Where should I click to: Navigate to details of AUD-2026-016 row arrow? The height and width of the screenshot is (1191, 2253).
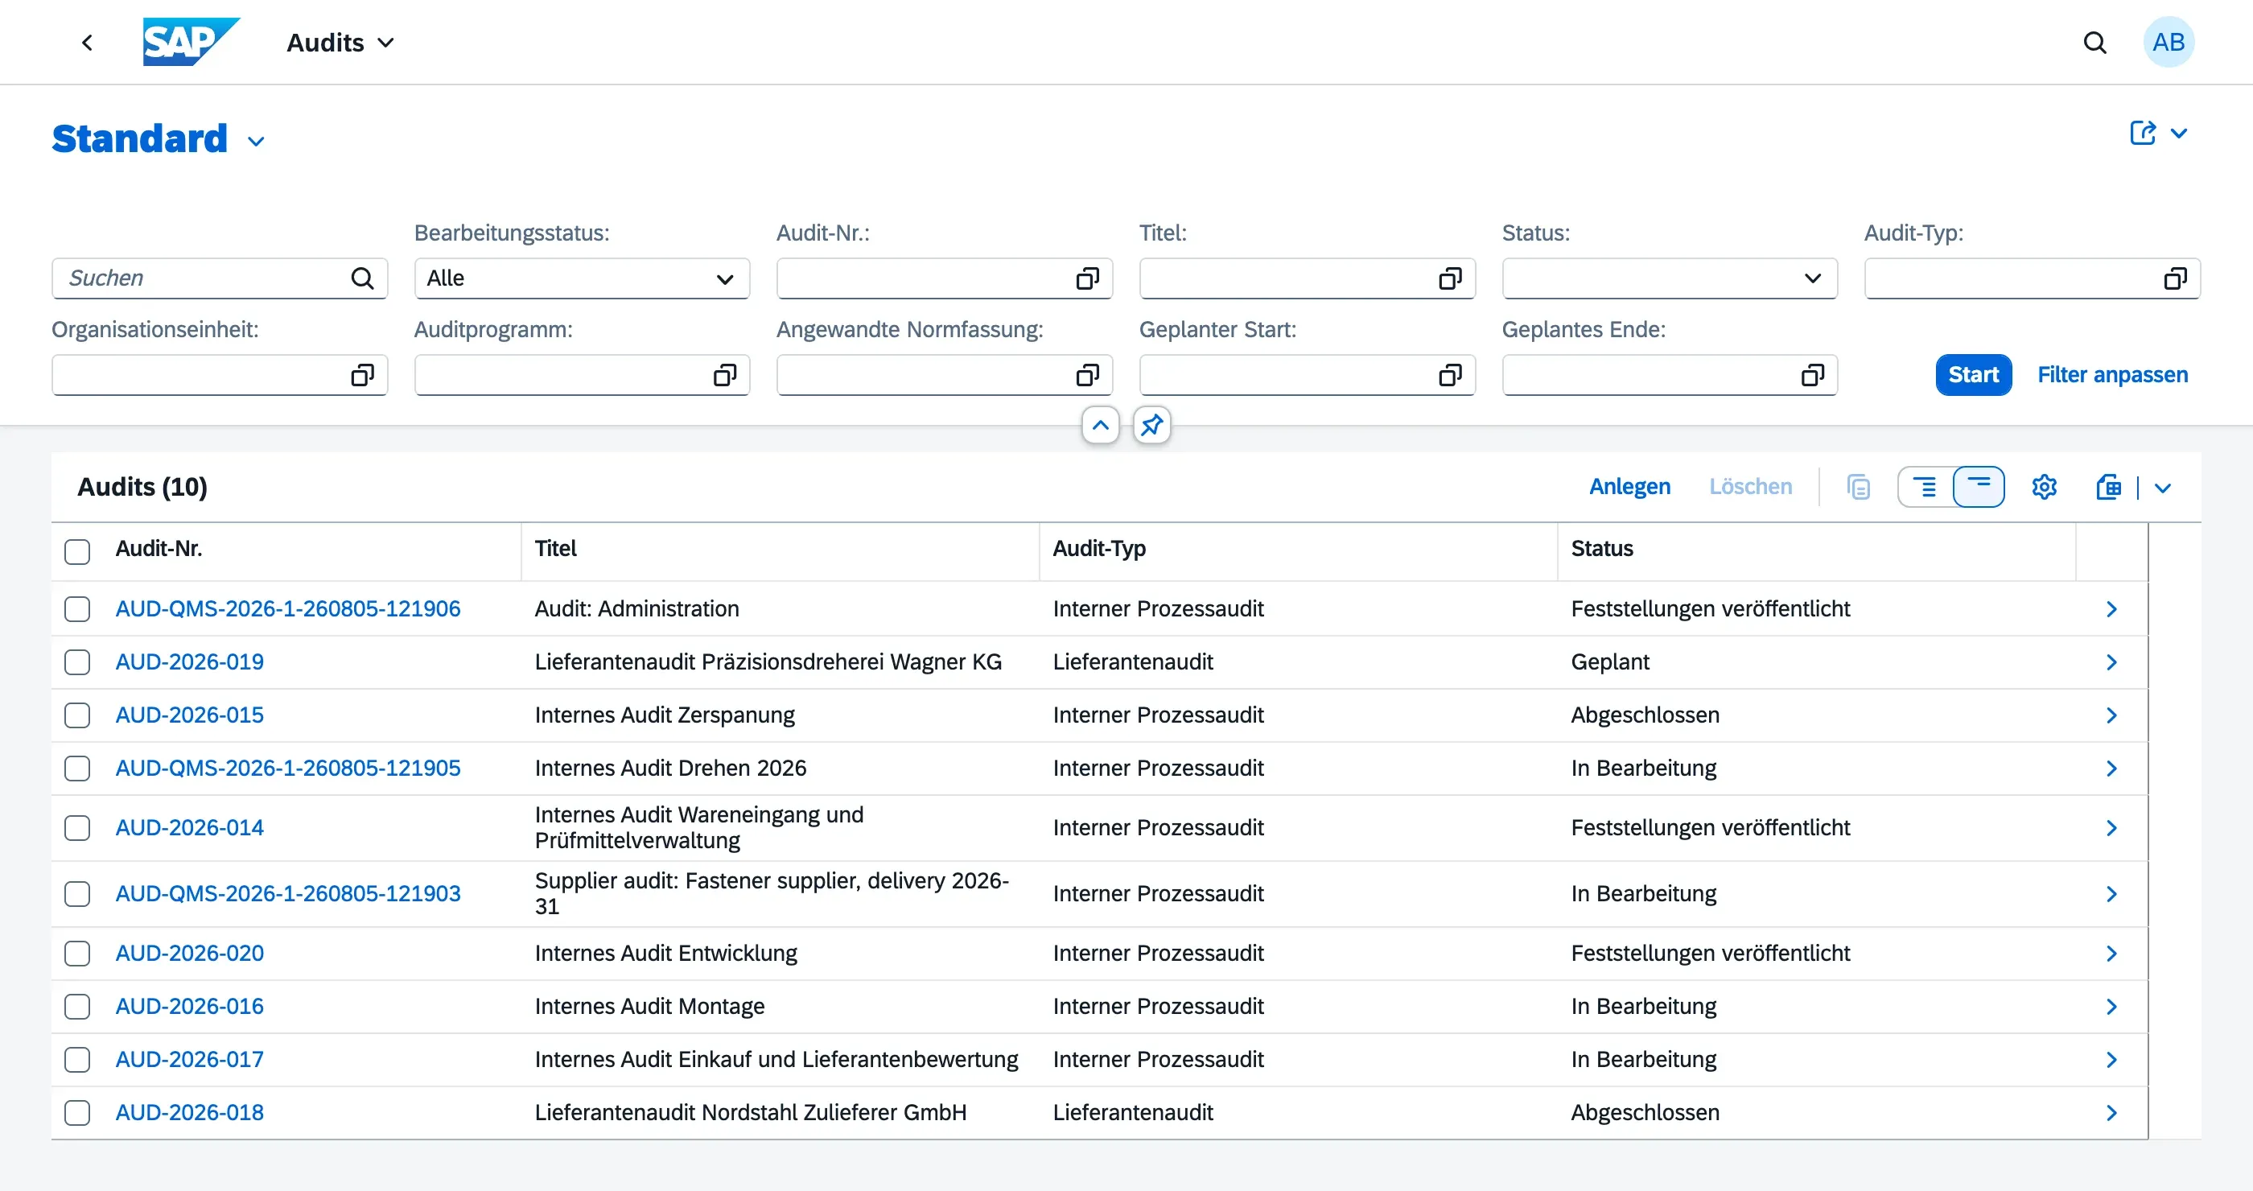coord(2111,1007)
